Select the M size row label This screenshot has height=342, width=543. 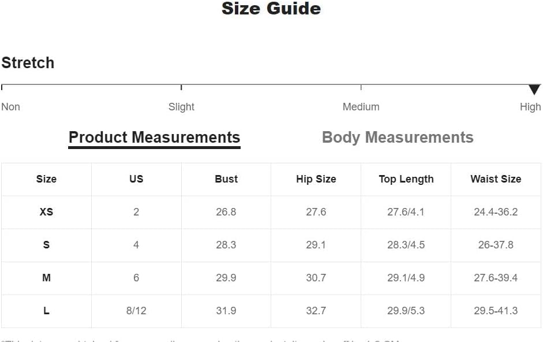(46, 278)
